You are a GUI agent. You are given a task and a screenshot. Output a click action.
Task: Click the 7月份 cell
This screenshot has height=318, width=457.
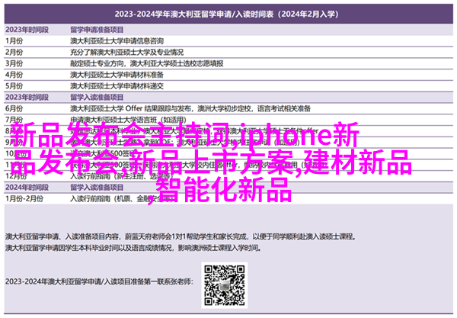[x=14, y=120]
